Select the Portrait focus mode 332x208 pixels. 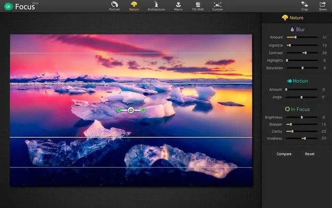tap(114, 5)
